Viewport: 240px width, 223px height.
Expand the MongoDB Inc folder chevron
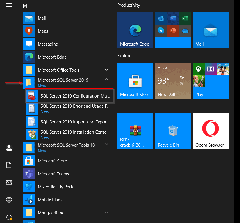tap(107, 213)
